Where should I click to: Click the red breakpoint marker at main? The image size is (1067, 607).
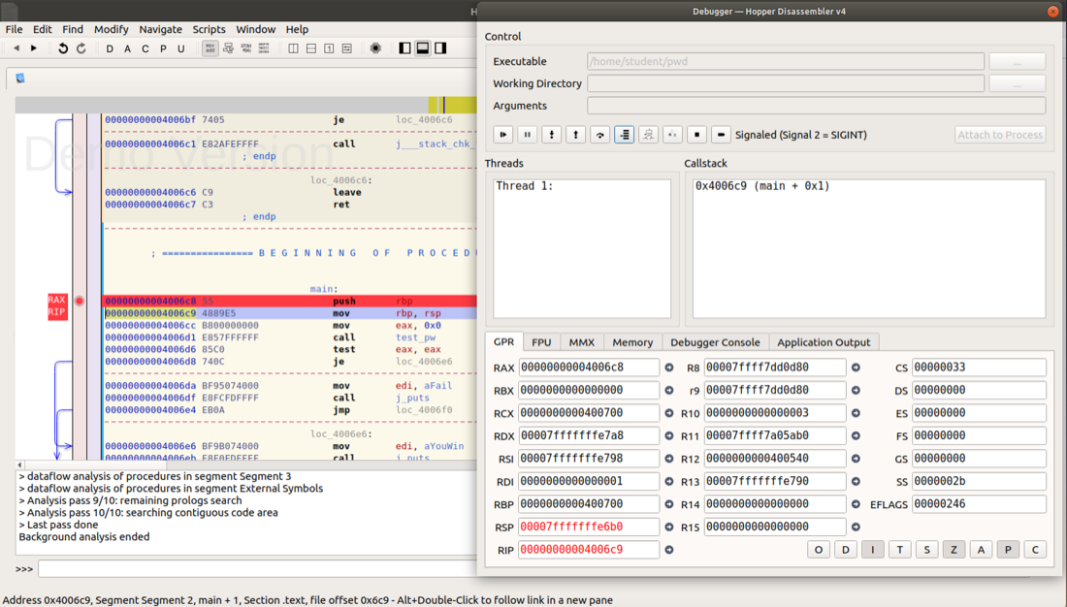coord(80,301)
